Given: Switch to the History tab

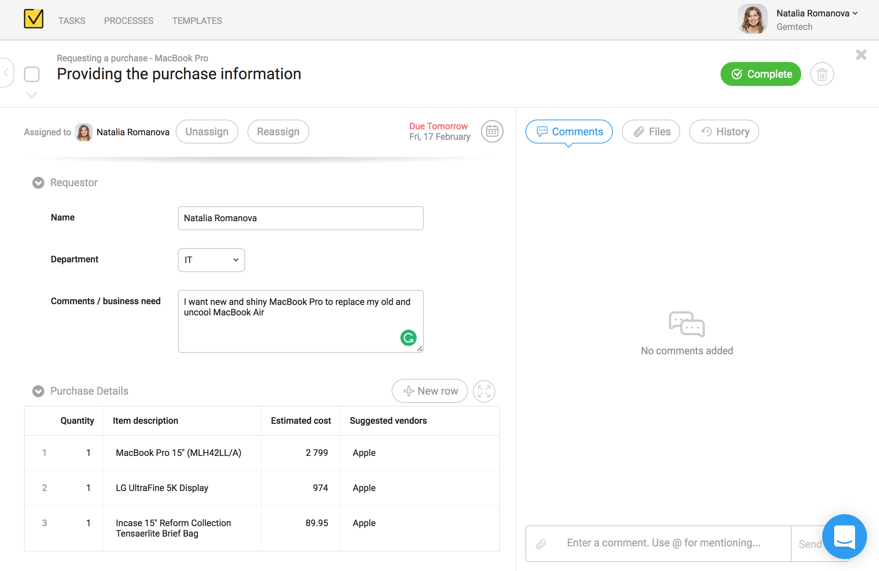Looking at the screenshot, I should (724, 132).
